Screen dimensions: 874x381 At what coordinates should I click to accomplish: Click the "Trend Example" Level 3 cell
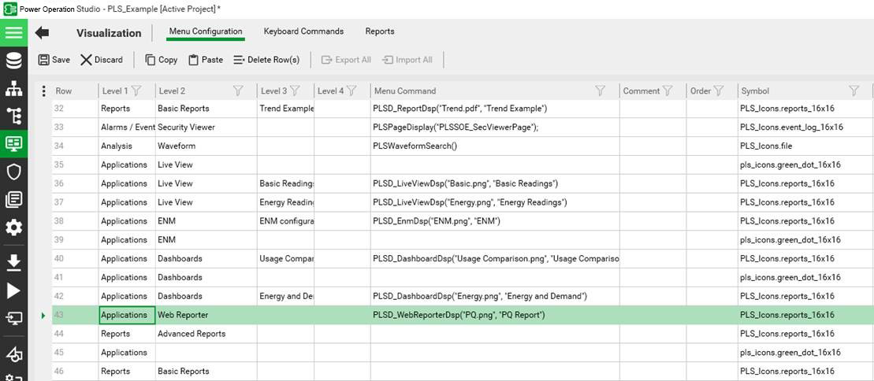pos(286,109)
